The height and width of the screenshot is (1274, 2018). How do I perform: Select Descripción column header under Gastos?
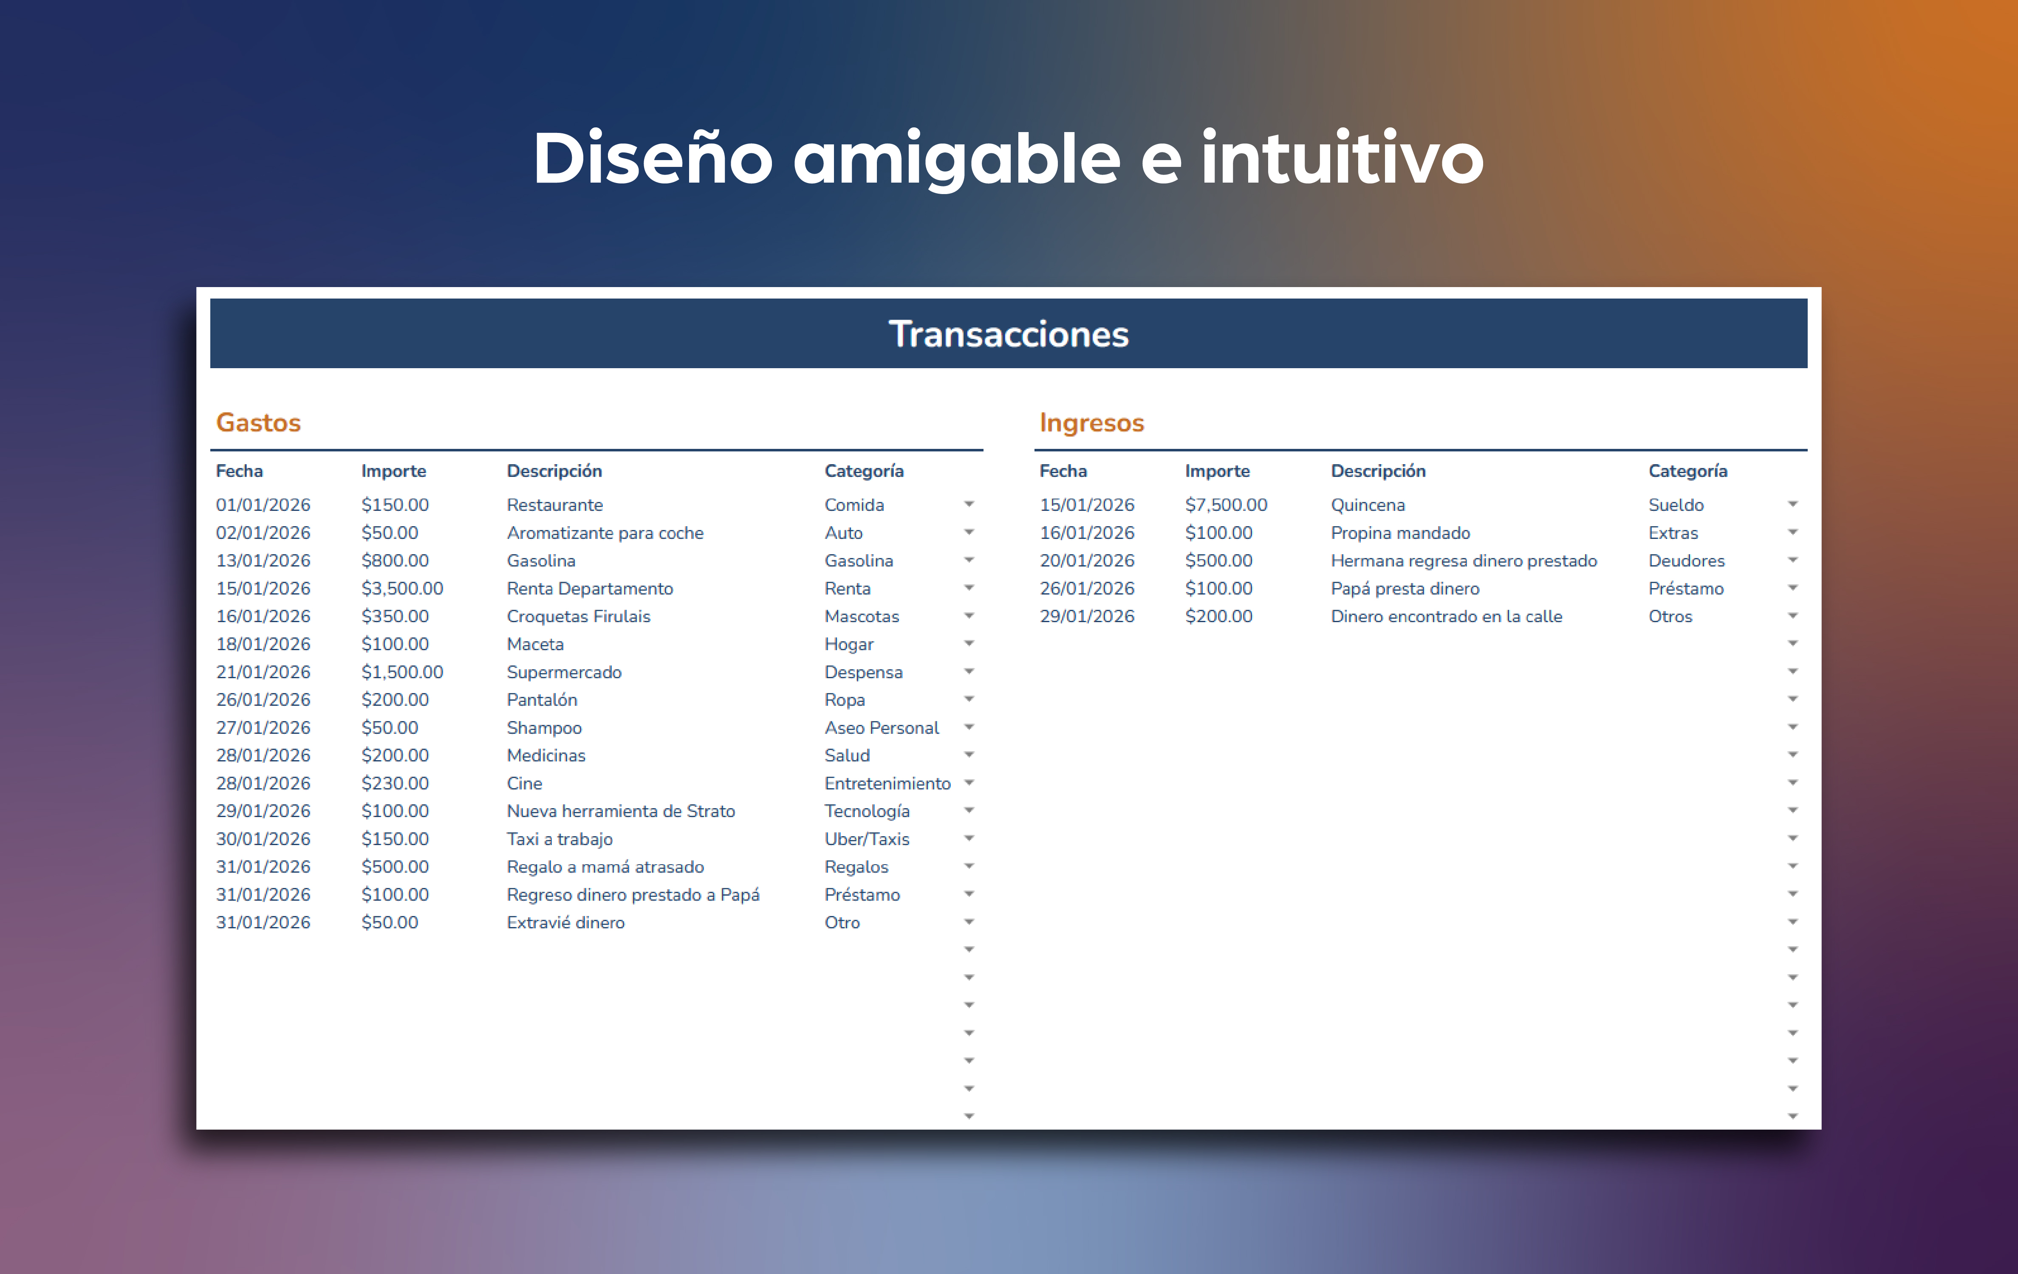(x=554, y=471)
